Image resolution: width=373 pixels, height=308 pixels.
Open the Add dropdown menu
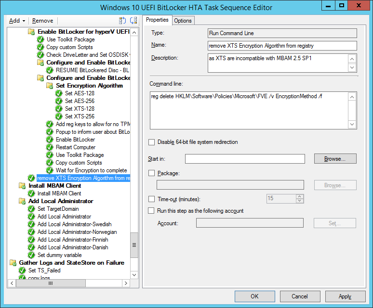point(17,21)
